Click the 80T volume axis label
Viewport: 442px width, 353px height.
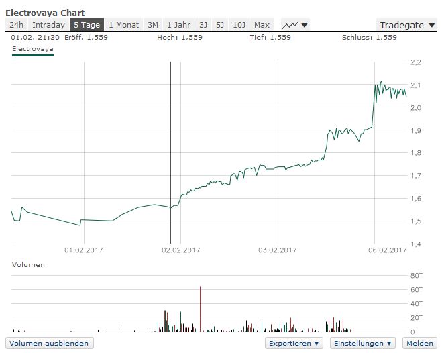[417, 275]
